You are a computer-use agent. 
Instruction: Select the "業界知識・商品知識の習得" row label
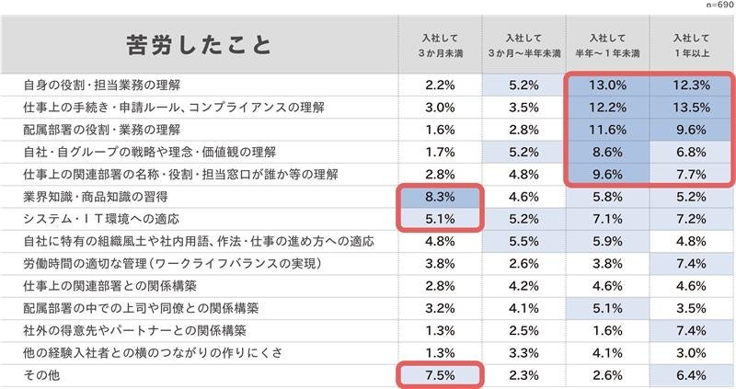coord(96,197)
